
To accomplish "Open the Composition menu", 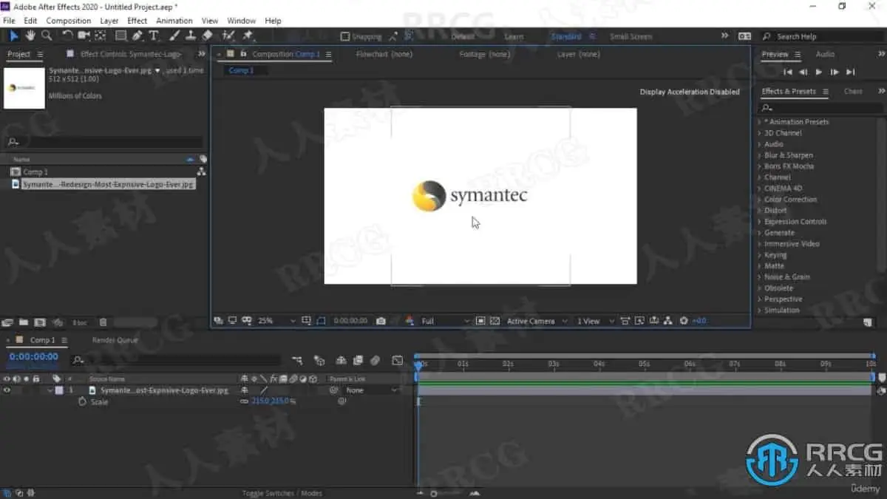I will (x=69, y=21).
